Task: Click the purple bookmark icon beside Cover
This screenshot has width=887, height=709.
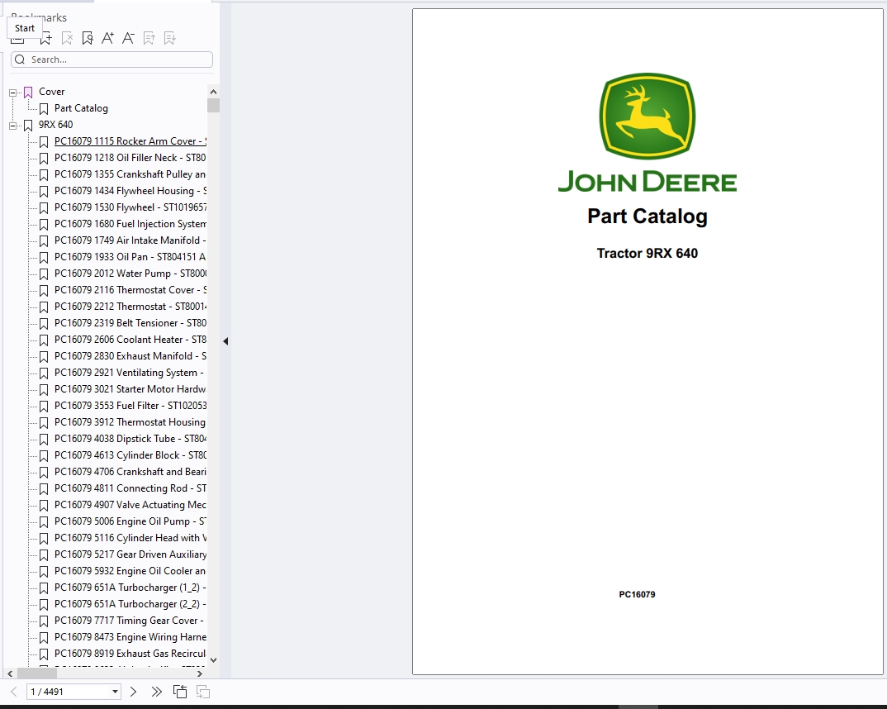Action: point(28,93)
